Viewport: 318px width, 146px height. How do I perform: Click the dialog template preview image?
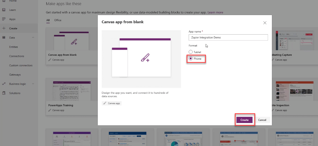[141, 59]
